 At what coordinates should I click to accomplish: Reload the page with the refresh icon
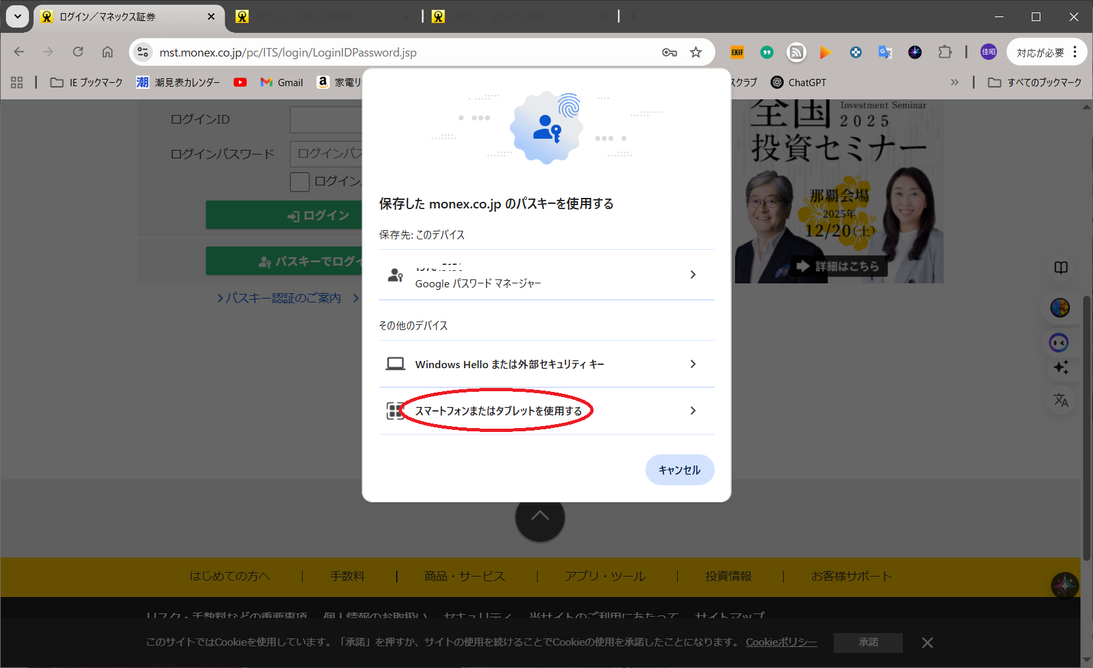(x=78, y=52)
